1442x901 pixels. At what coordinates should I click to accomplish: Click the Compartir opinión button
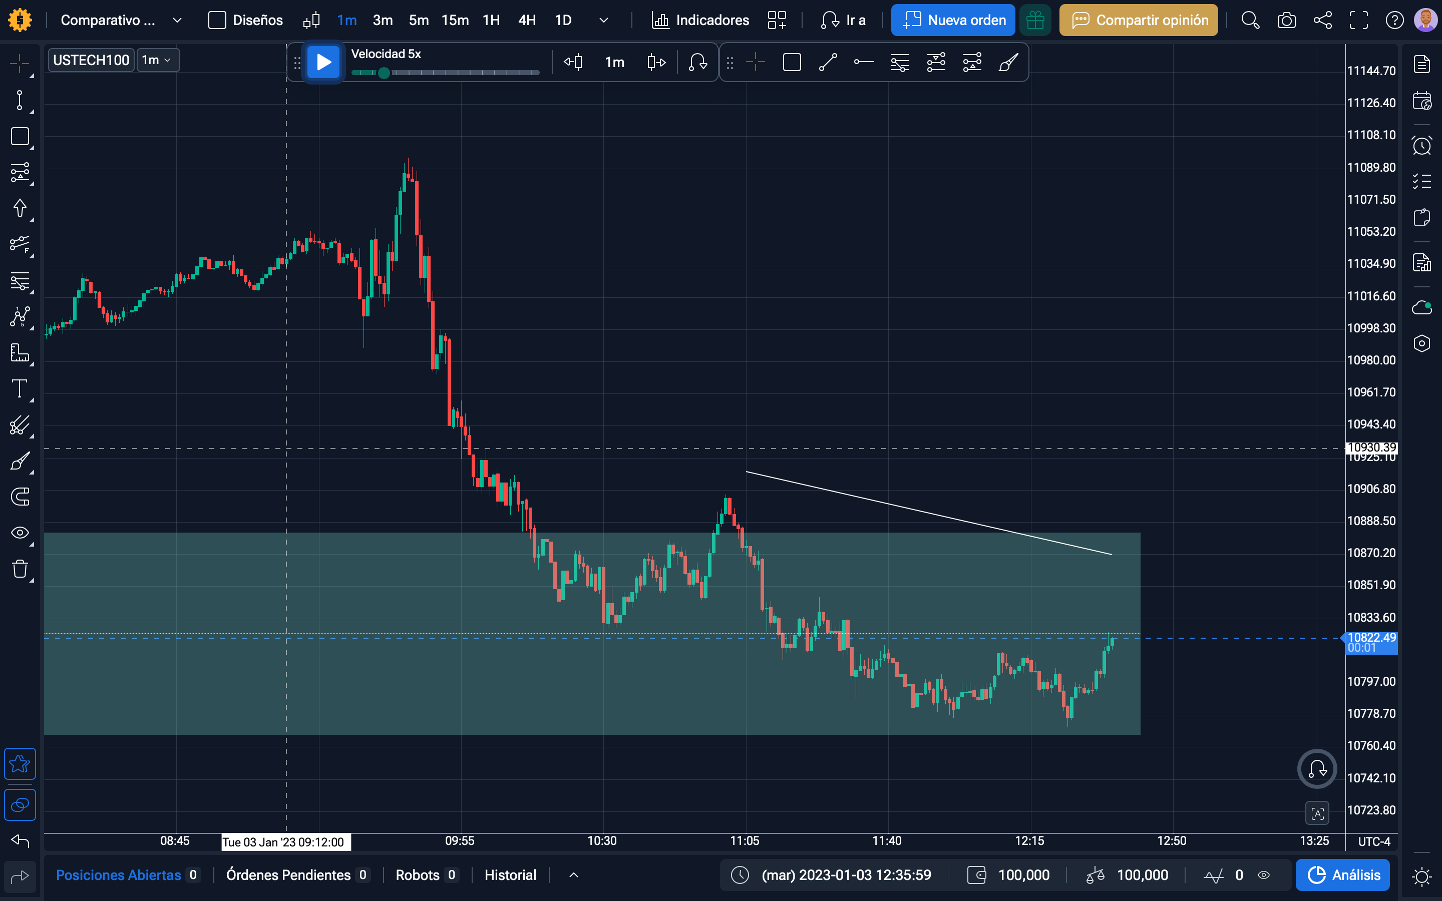tap(1138, 20)
